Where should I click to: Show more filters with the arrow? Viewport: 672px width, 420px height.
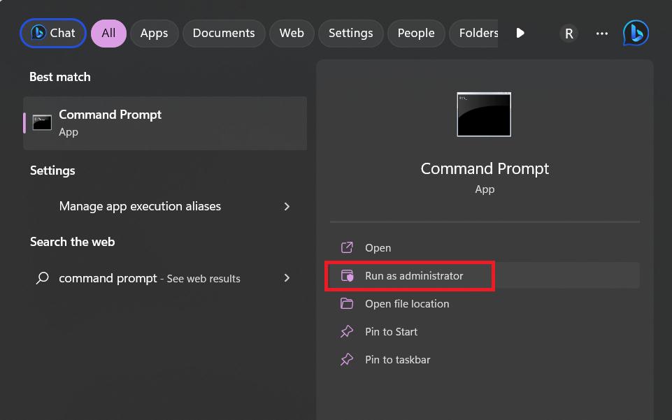[520, 33]
